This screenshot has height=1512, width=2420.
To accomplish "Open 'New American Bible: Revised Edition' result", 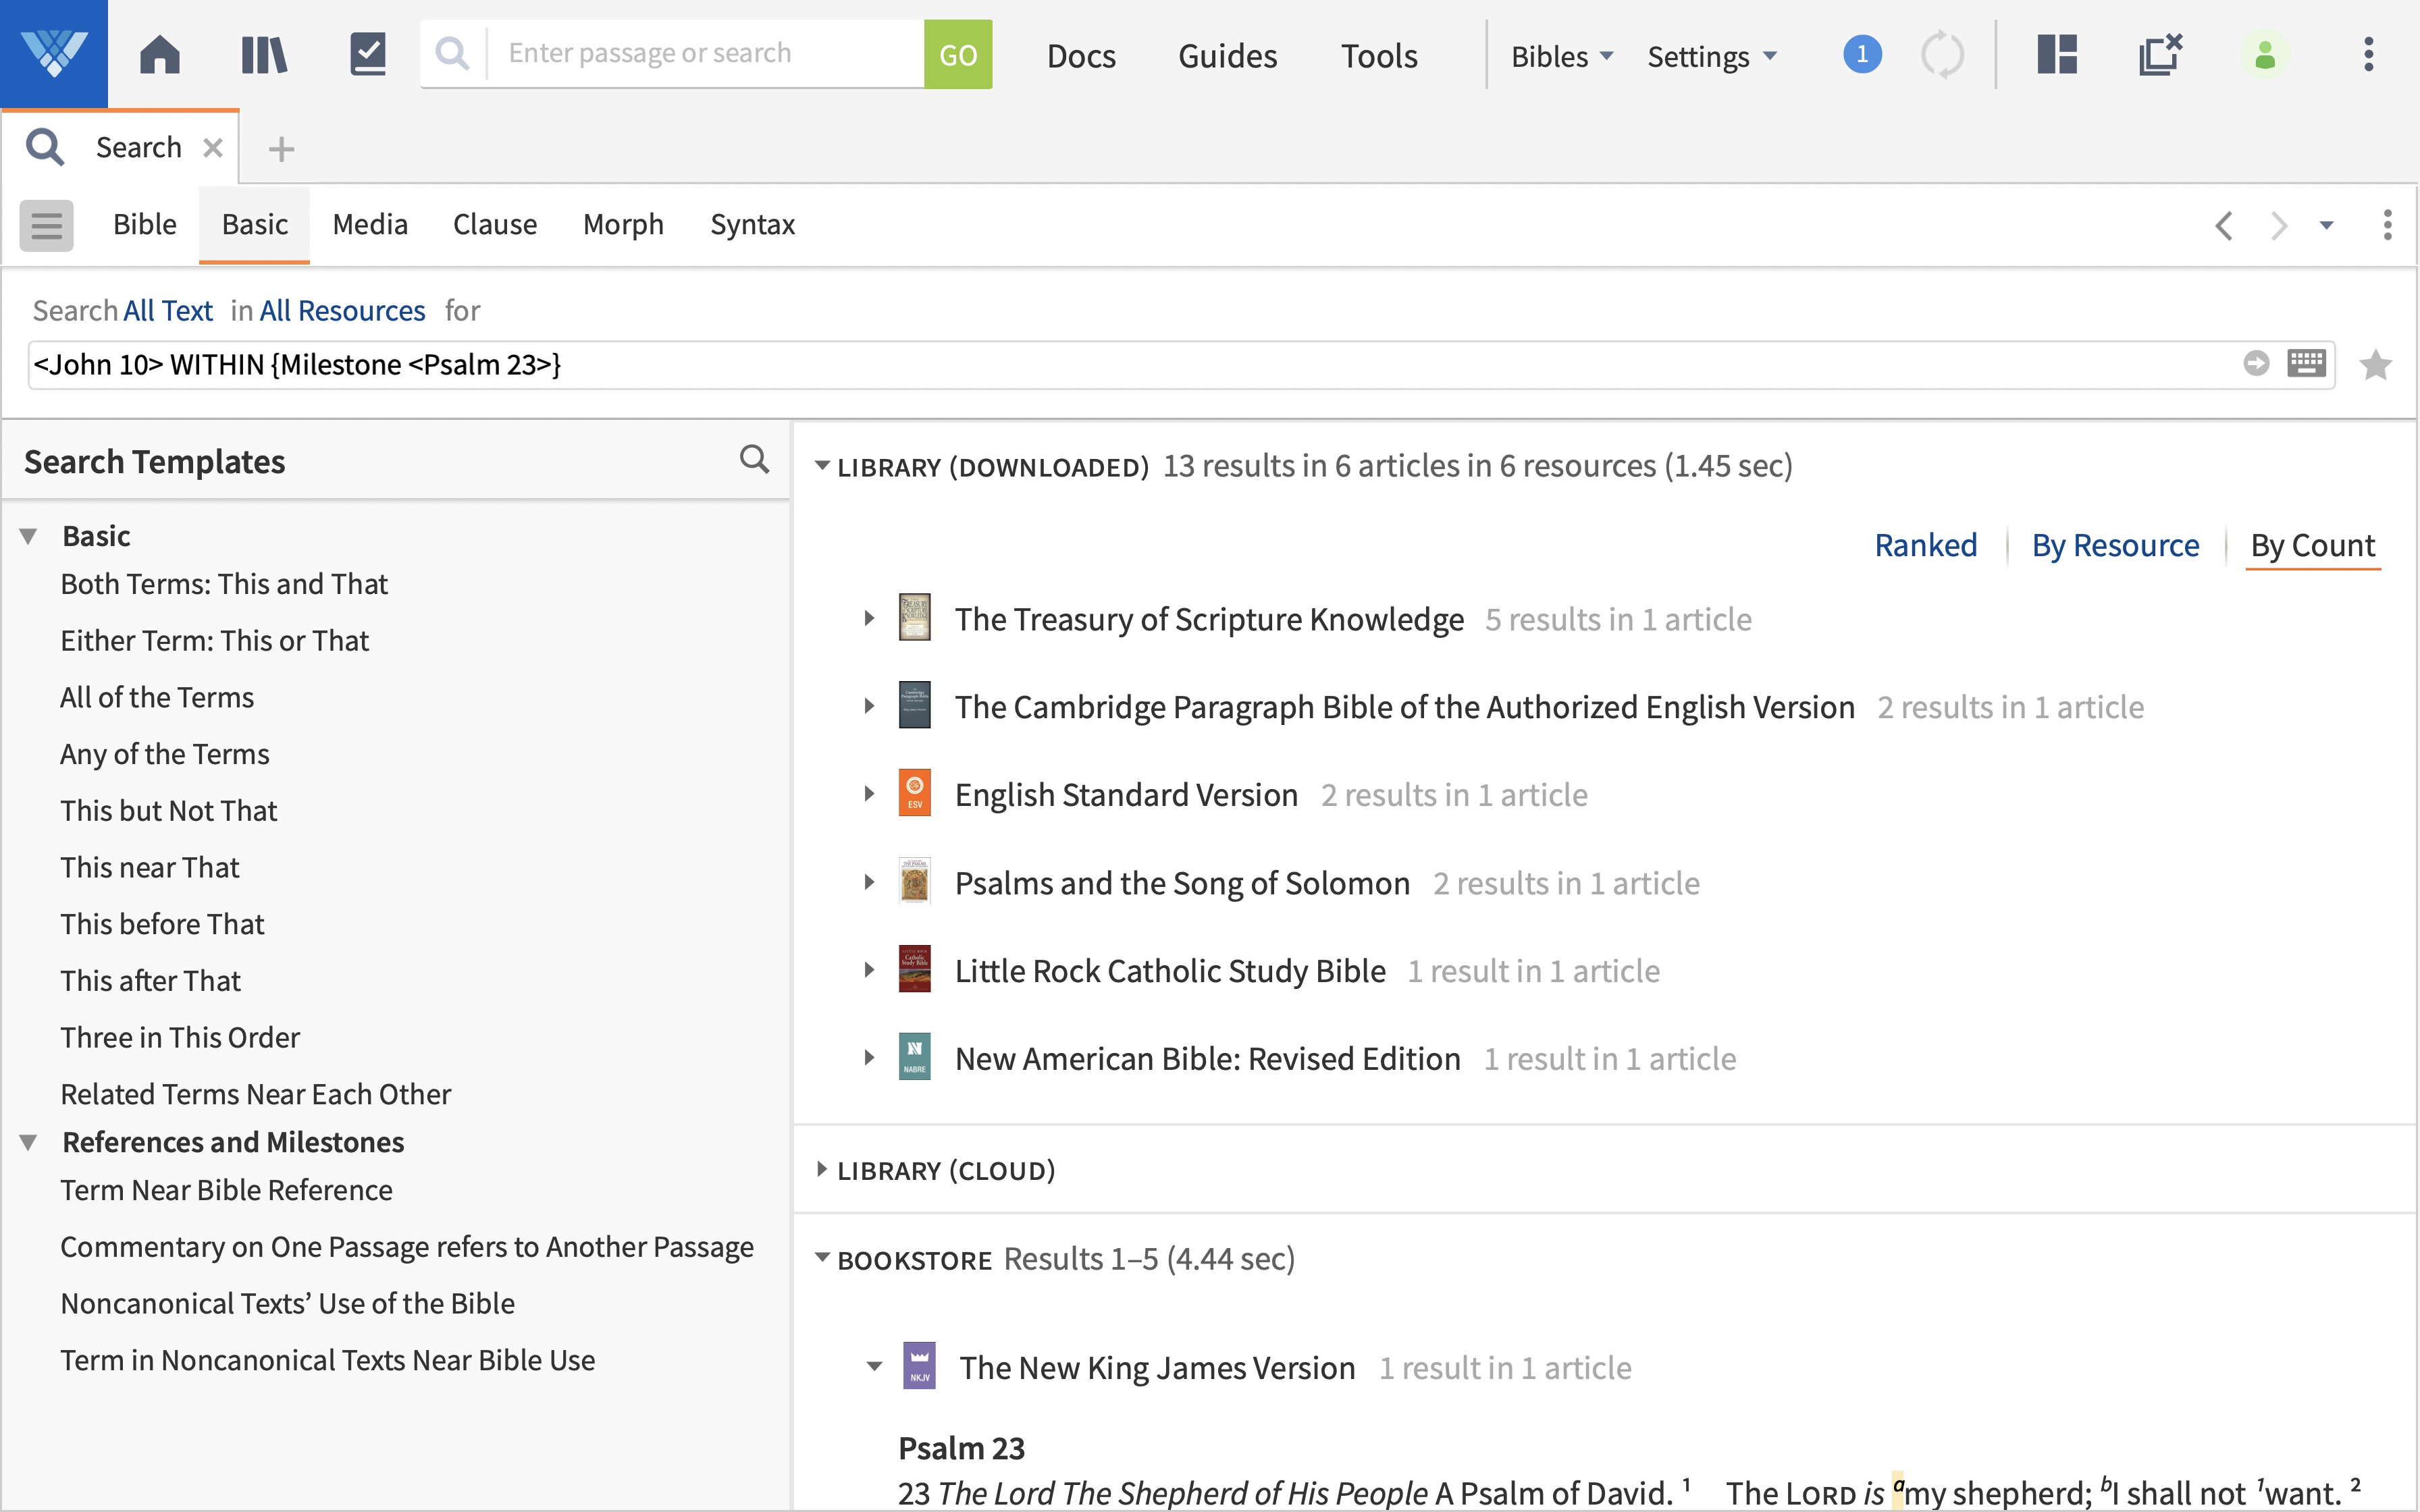I will [1207, 1058].
